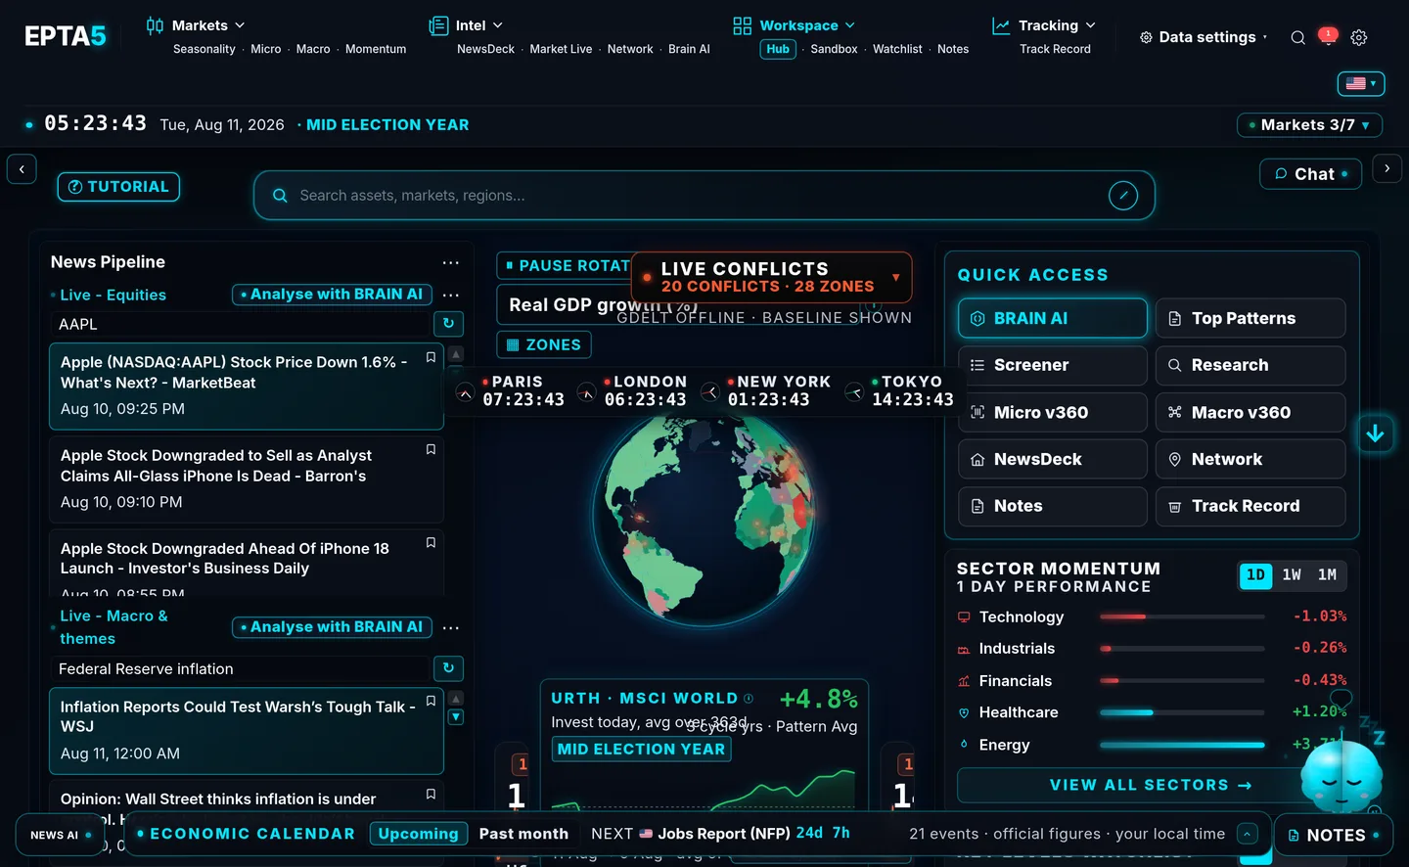
Task: Select the 1D sector momentum period
Action: 1255,575
